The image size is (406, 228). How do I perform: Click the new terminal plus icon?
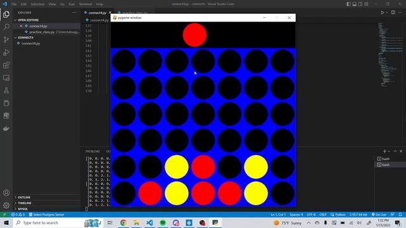(x=384, y=151)
